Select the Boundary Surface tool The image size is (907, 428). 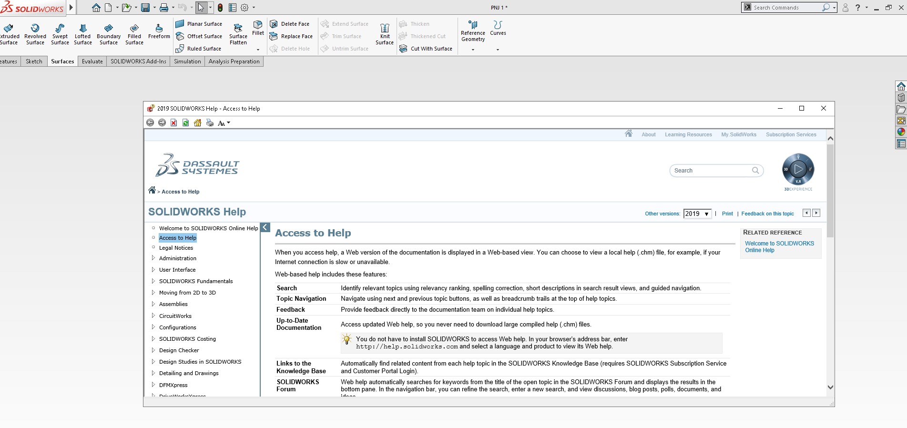(x=109, y=34)
